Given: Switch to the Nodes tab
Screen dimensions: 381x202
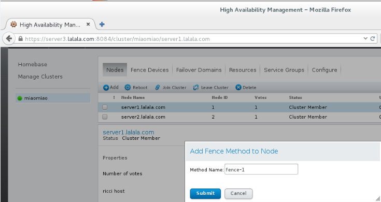Looking at the screenshot, I should (115, 70).
